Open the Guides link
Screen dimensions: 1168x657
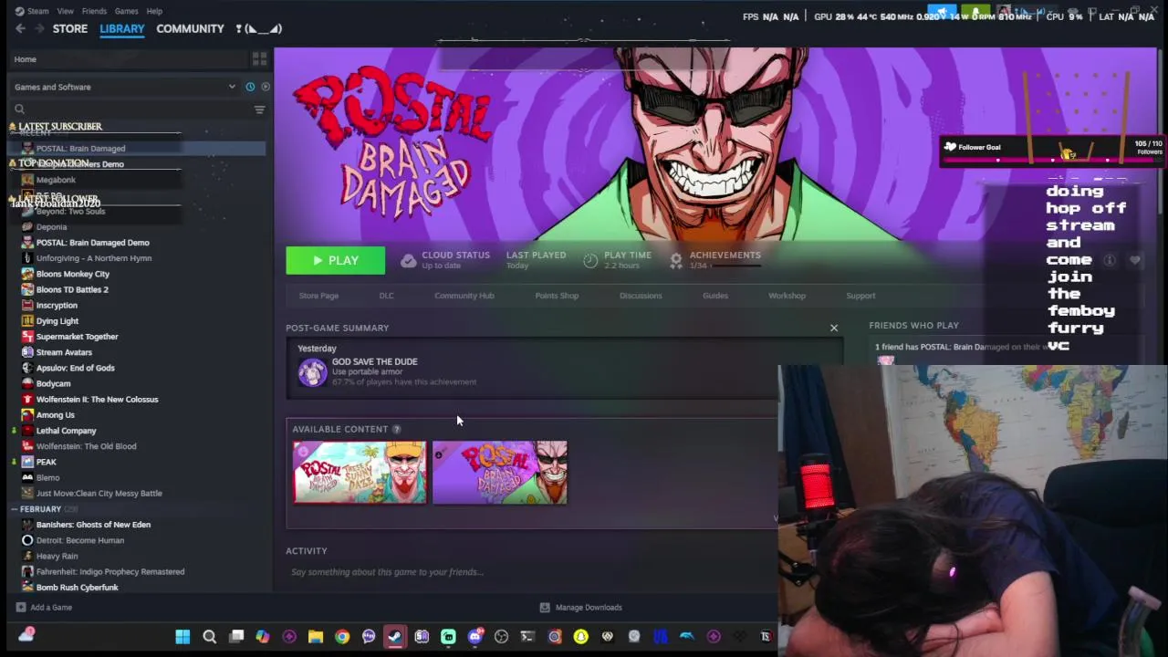coord(715,296)
